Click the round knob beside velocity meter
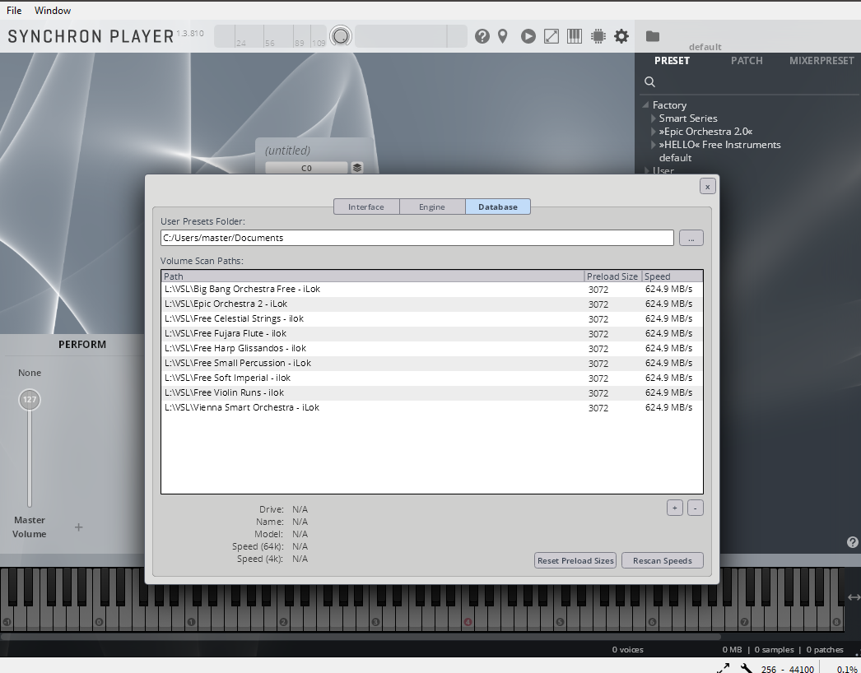 coord(341,36)
